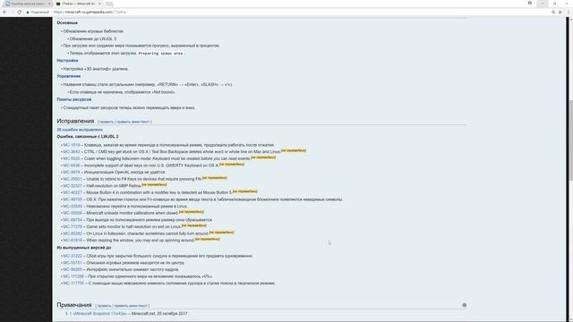Open the Настройки link
The width and height of the screenshot is (573, 322).
point(67,61)
